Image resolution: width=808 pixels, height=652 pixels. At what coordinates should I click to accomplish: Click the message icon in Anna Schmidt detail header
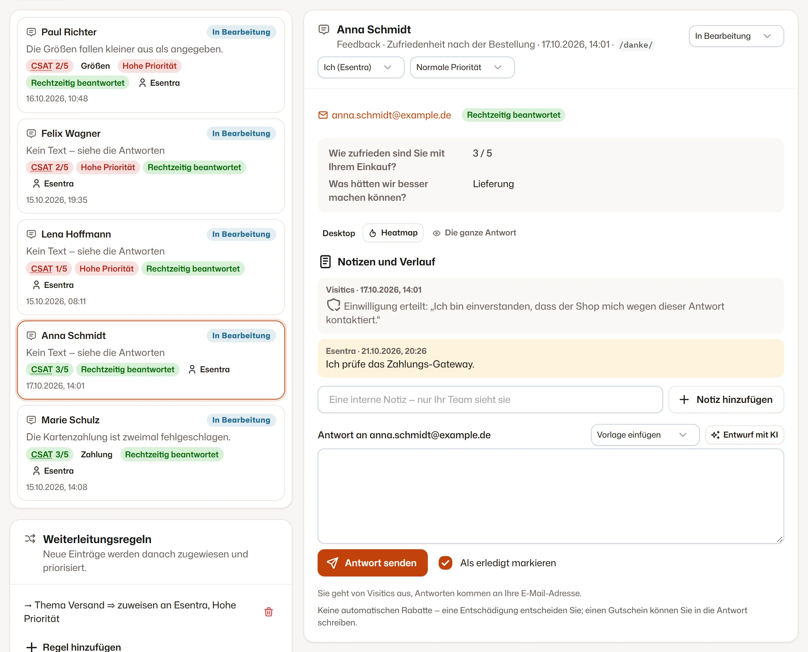coord(324,30)
